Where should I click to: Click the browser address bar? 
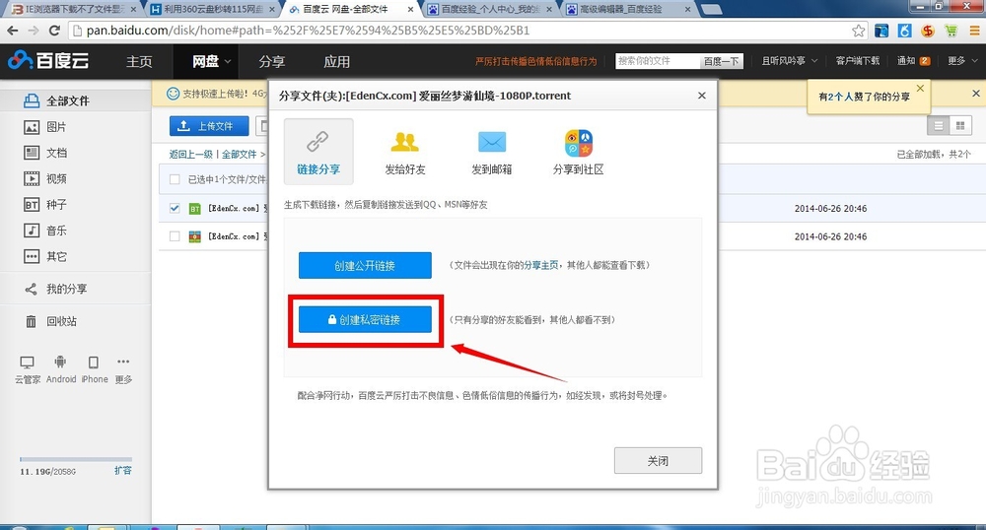pos(465,31)
